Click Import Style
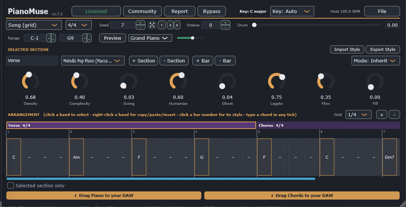Image resolution: width=406 pixels, height=207 pixels. [x=347, y=49]
